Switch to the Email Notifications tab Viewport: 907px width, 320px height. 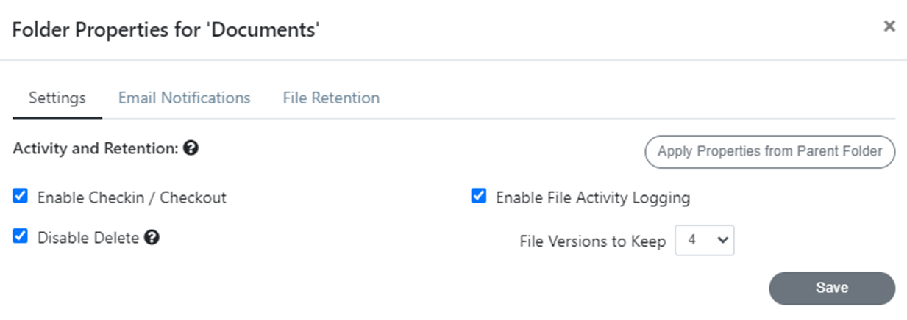point(185,98)
